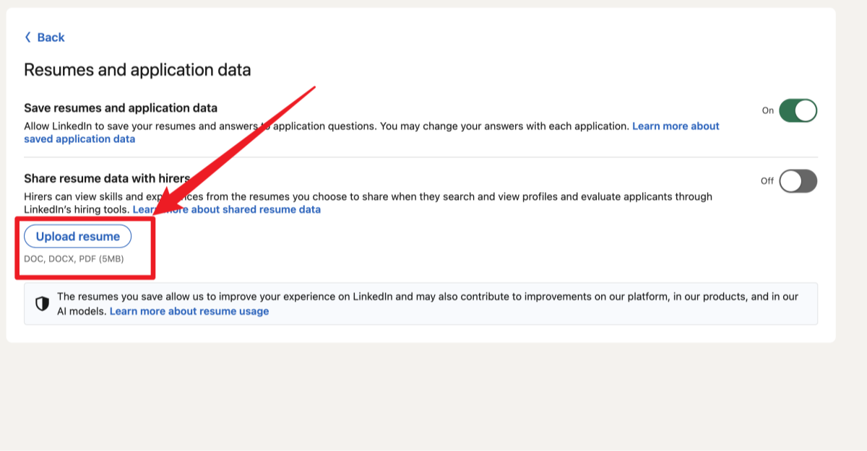
Task: Open Learn more about saved application data link
Action: coord(371,132)
